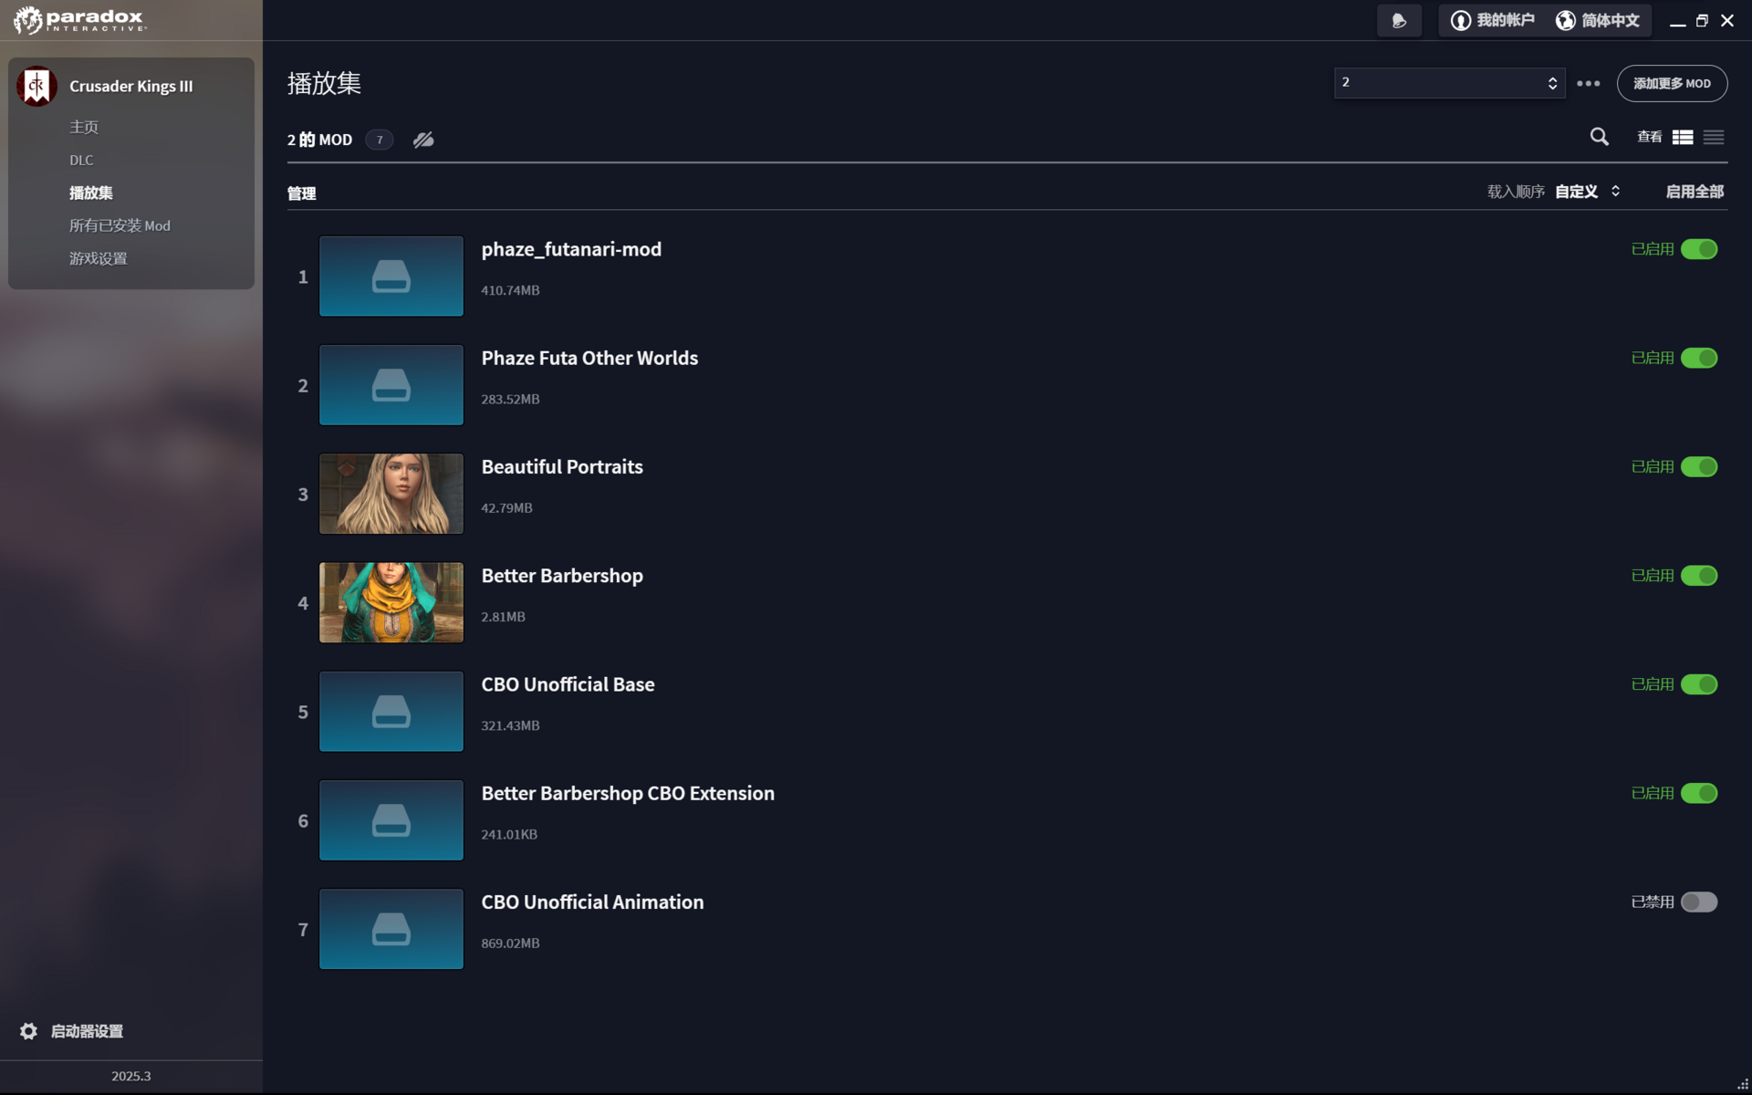Click the 42.79MB size label

(506, 508)
